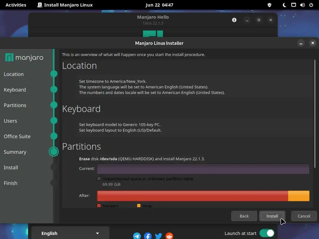Open the Facebook link icon
319x239 pixels.
(x=148, y=236)
